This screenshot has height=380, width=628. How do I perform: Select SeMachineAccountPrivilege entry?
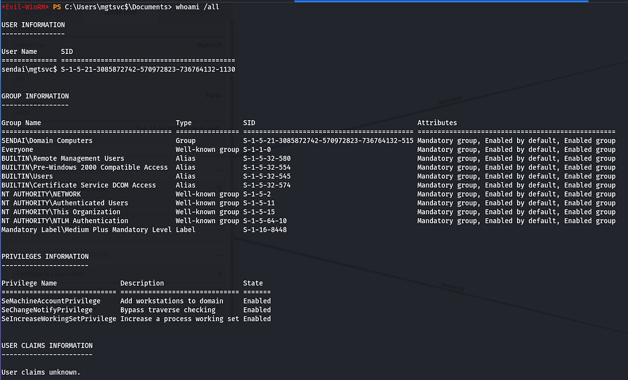(x=51, y=301)
